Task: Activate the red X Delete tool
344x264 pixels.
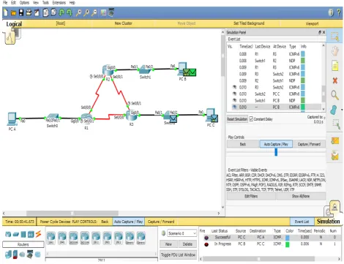Action: [335, 80]
